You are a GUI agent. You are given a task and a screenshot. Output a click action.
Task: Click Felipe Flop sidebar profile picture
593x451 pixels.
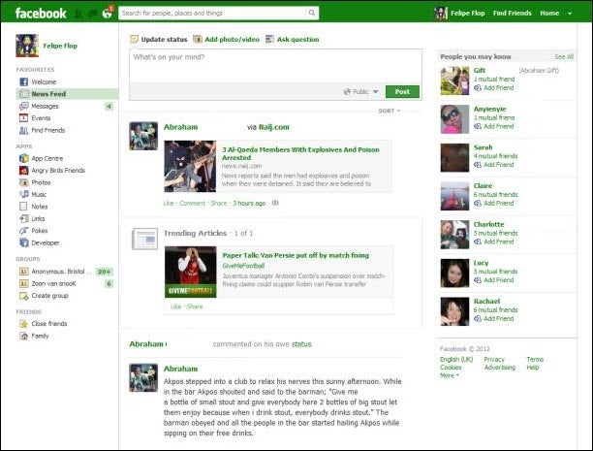tap(27, 46)
